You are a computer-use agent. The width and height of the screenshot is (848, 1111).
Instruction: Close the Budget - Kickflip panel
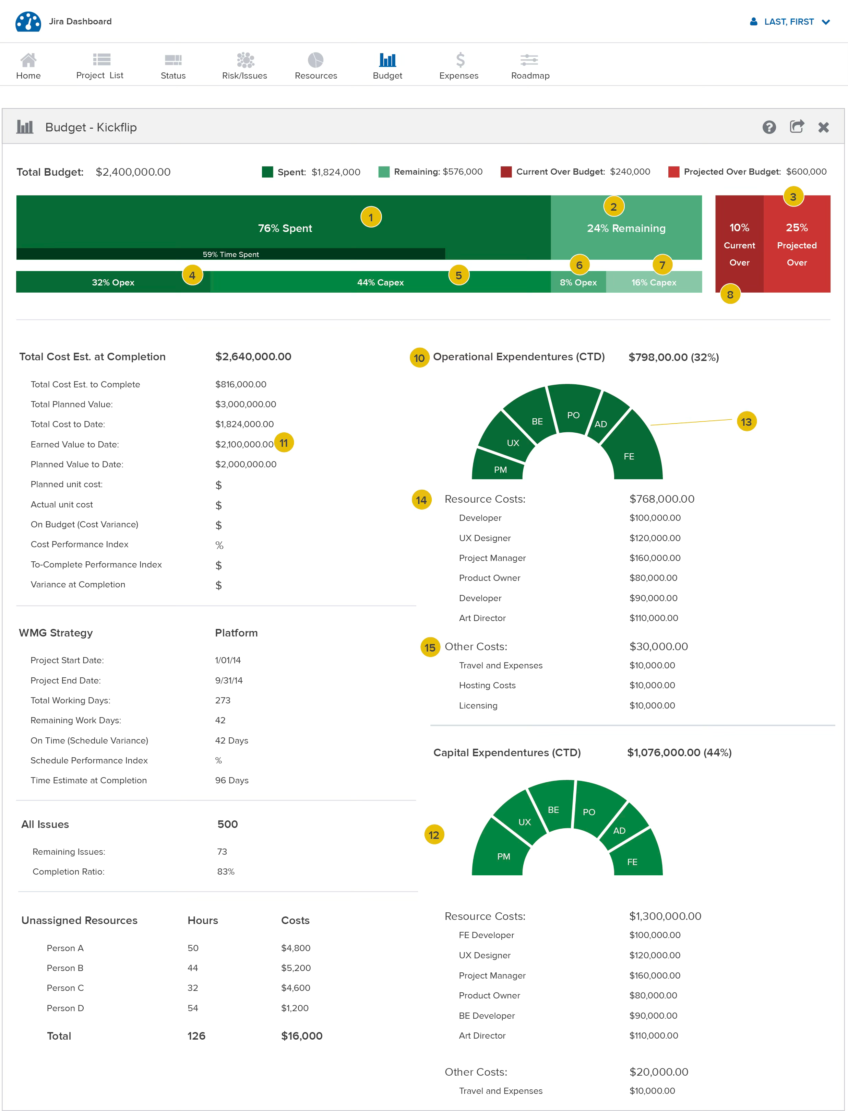pos(823,127)
